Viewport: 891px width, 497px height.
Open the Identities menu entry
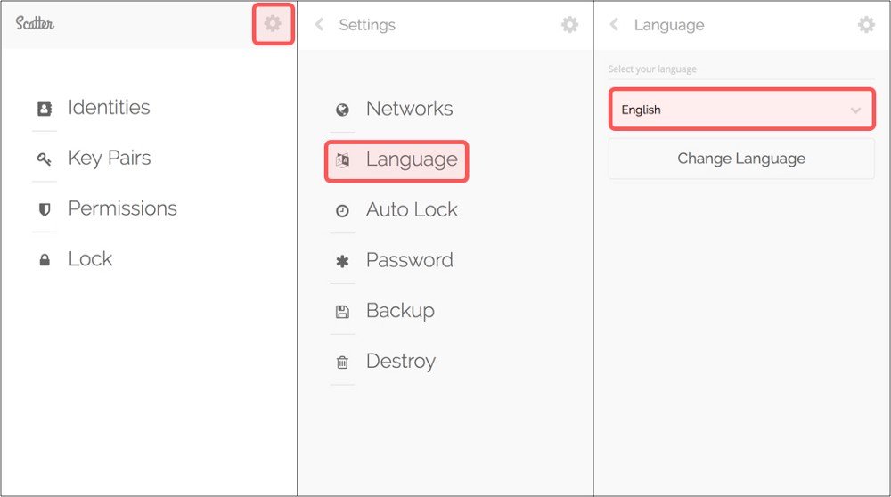109,108
